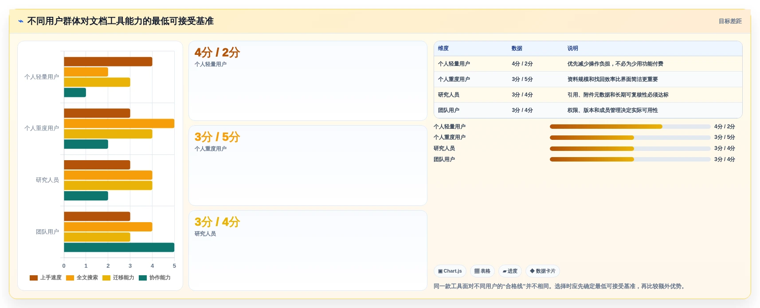Click the 团队用户 chart axis label
760x308 pixels.
pos(47,232)
